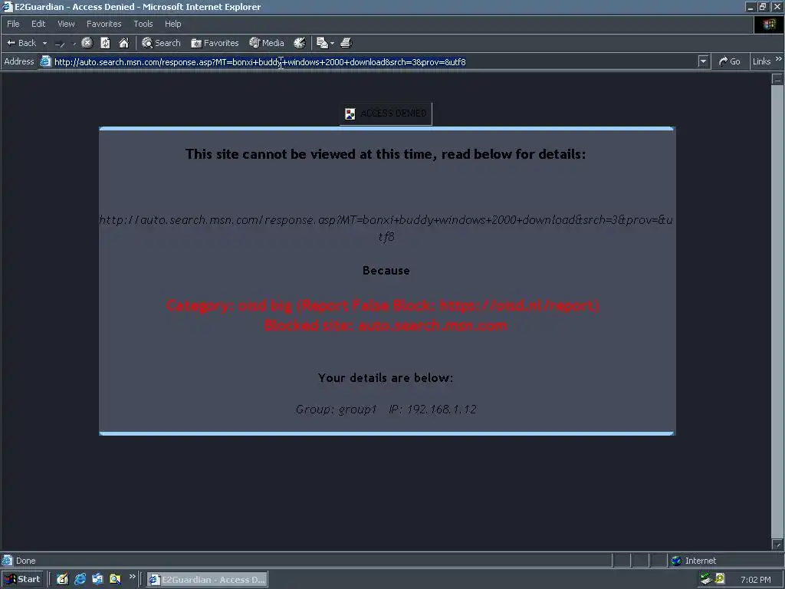Open the Start menu
Image resolution: width=785 pixels, height=589 pixels.
[x=22, y=579]
